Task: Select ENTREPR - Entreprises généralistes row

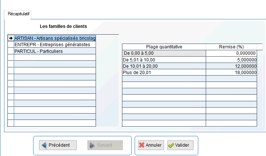Action: pyautogui.click(x=55, y=45)
